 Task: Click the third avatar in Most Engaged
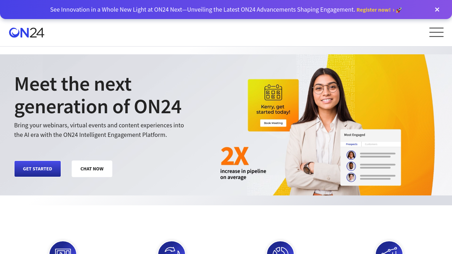pyautogui.click(x=351, y=177)
